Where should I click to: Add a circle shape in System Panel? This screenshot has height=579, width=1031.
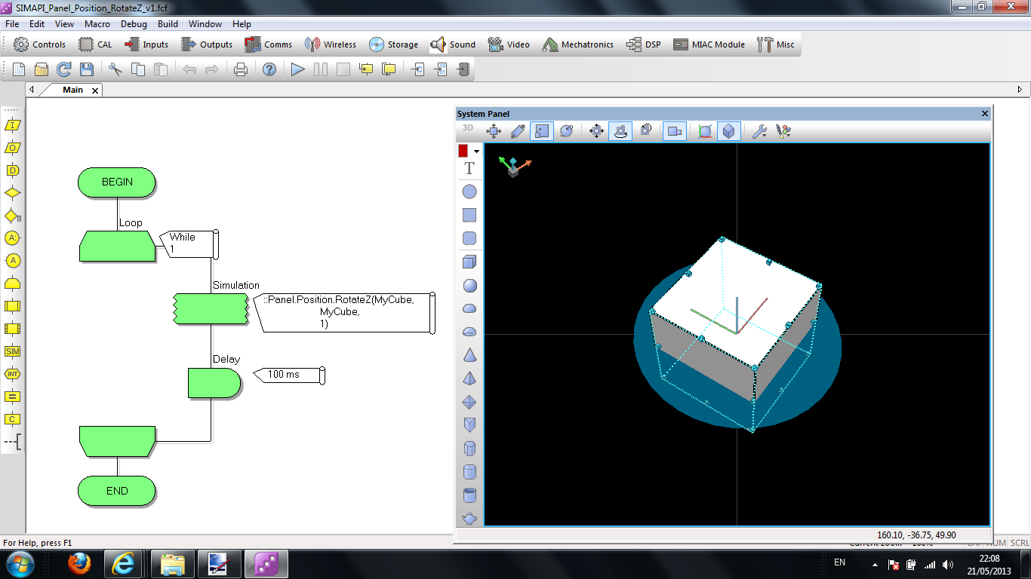coord(469,191)
